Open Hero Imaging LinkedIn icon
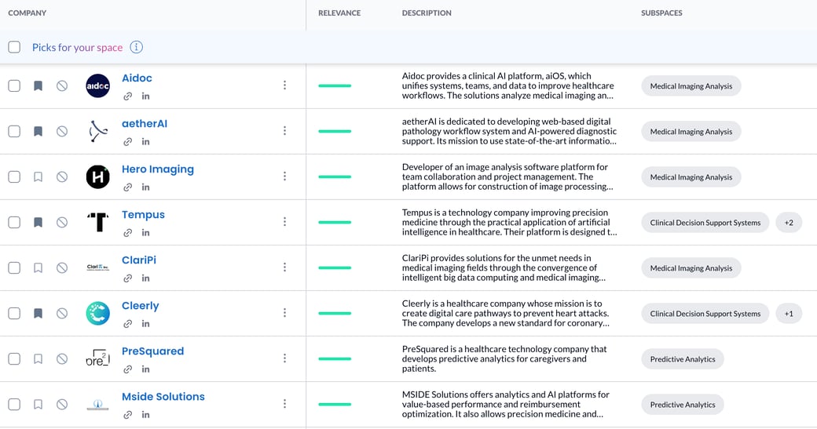The width and height of the screenshot is (817, 429). point(145,187)
